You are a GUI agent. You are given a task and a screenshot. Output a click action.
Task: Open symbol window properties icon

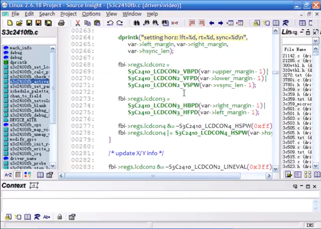(x=49, y=175)
